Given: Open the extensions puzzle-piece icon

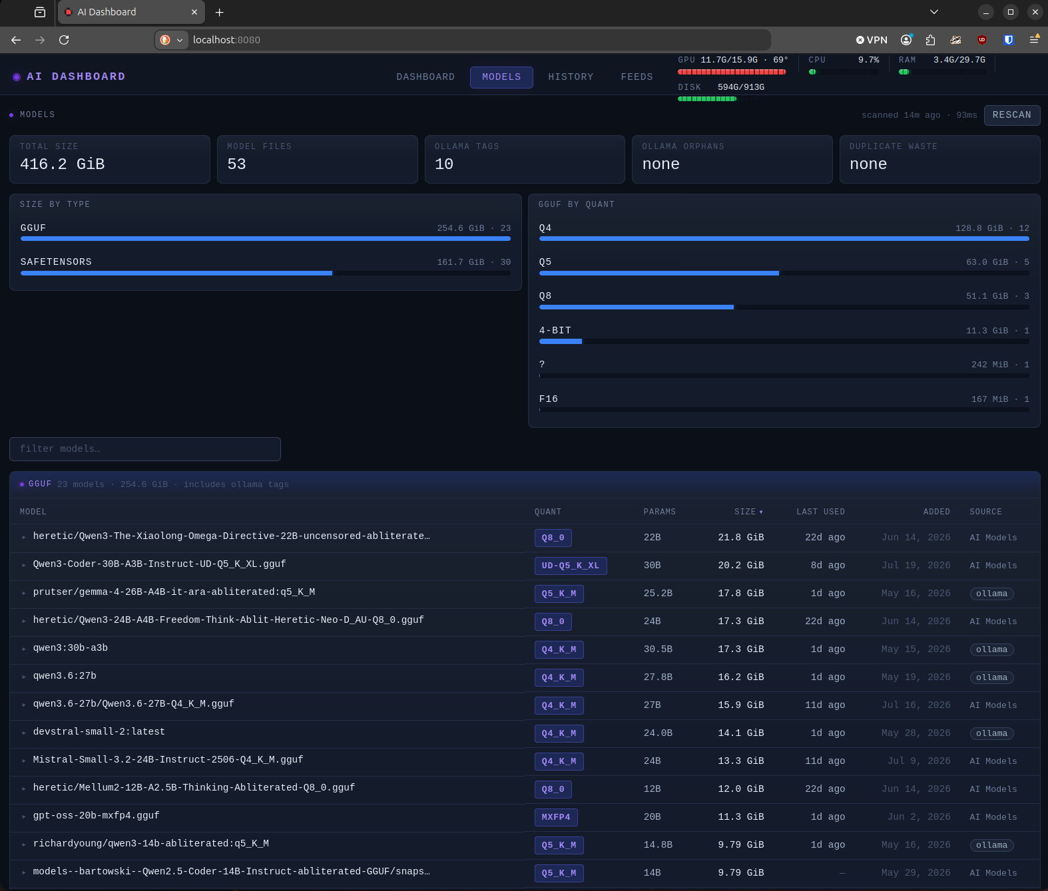Looking at the screenshot, I should (931, 40).
